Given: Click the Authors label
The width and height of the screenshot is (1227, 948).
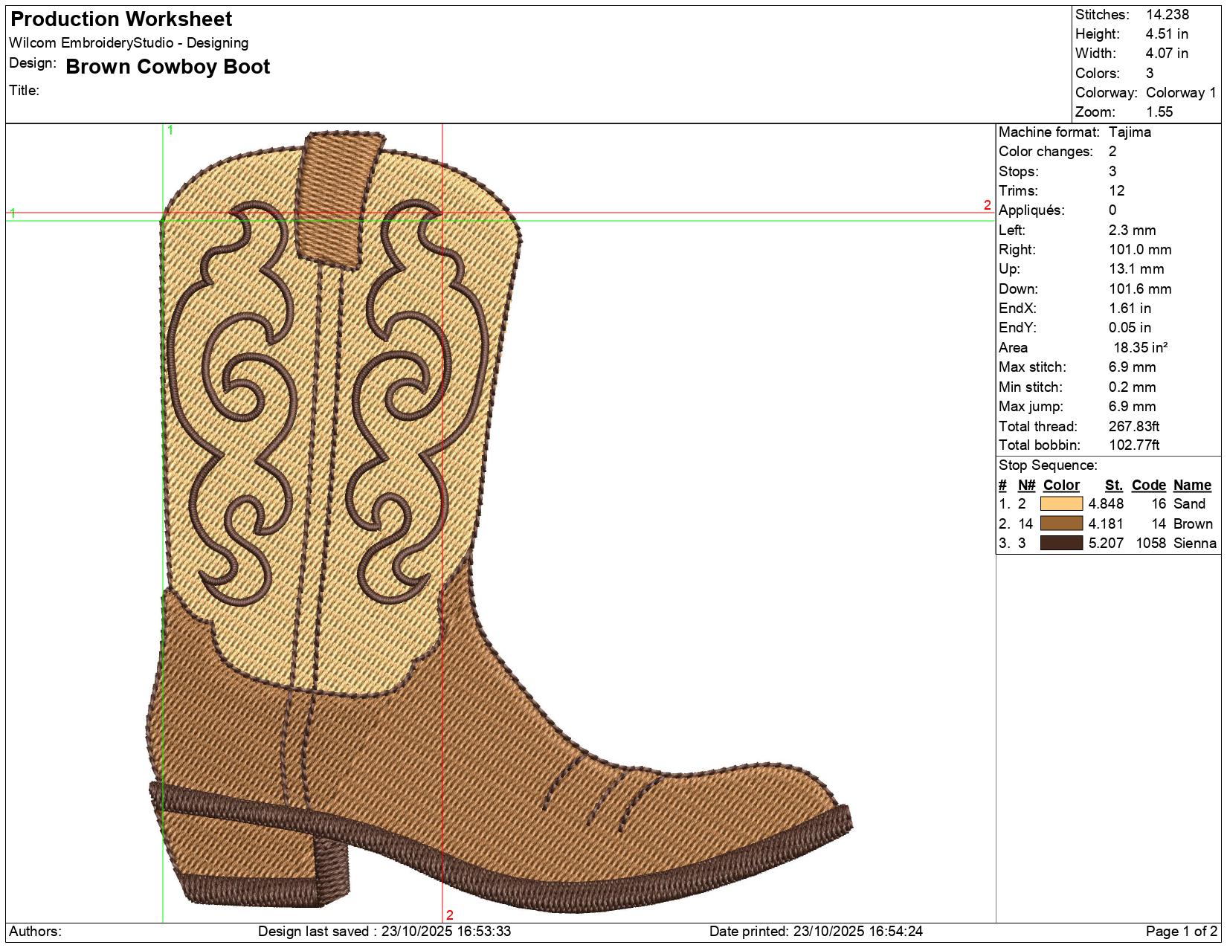Looking at the screenshot, I should [x=36, y=932].
